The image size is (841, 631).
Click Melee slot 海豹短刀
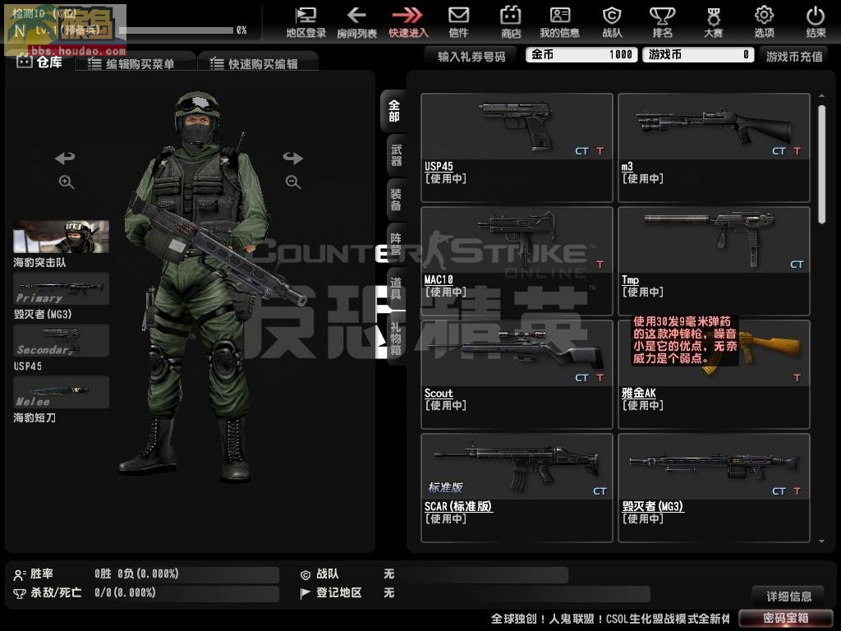(x=61, y=392)
